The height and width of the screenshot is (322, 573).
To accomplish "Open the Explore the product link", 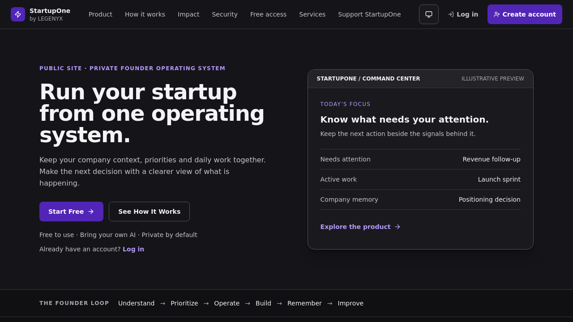I will pos(360,227).
